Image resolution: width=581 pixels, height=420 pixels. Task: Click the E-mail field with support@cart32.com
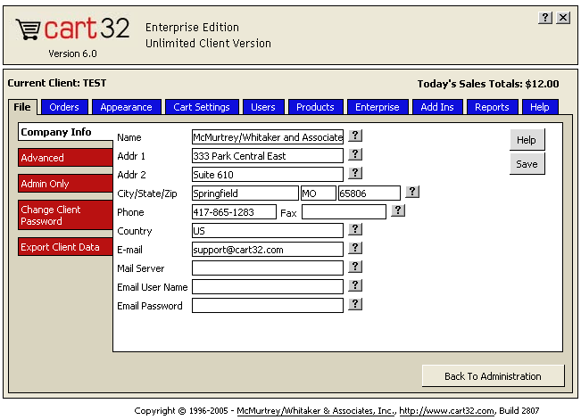(268, 250)
